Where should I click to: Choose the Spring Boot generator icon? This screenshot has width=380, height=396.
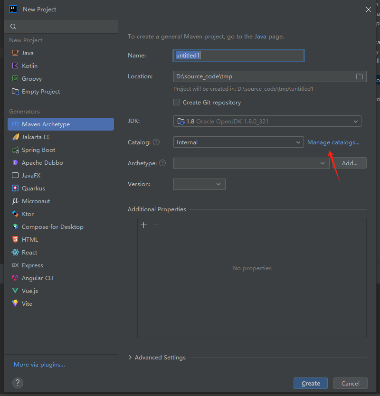[x=15, y=150]
